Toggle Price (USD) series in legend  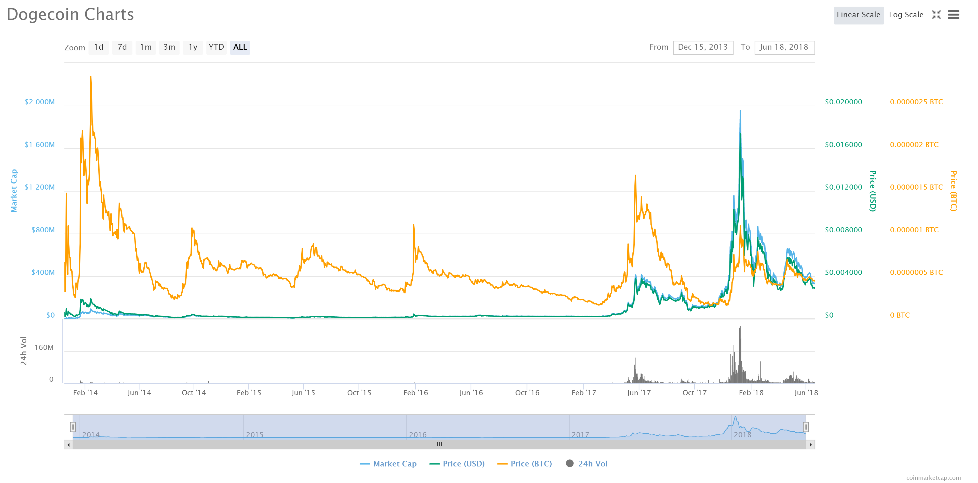[x=457, y=464]
